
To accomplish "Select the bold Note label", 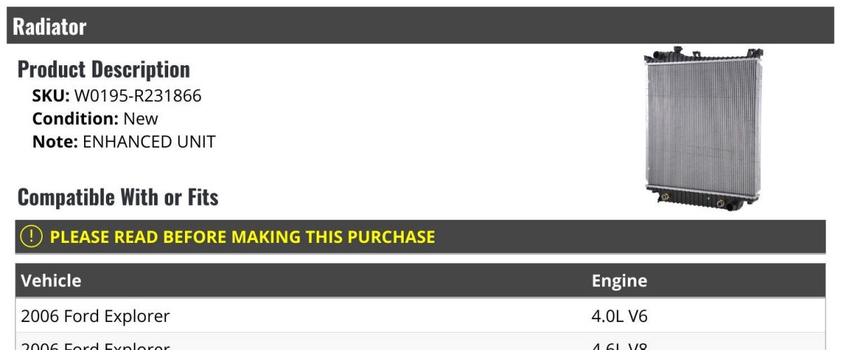I will click(x=55, y=141).
